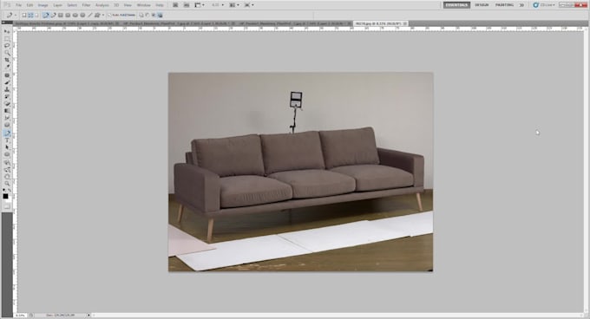Select the Gradient tool
This screenshot has width=590, height=319.
7,111
